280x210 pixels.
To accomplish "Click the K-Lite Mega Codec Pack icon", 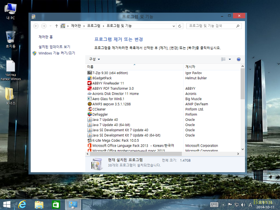I will (x=89, y=140).
